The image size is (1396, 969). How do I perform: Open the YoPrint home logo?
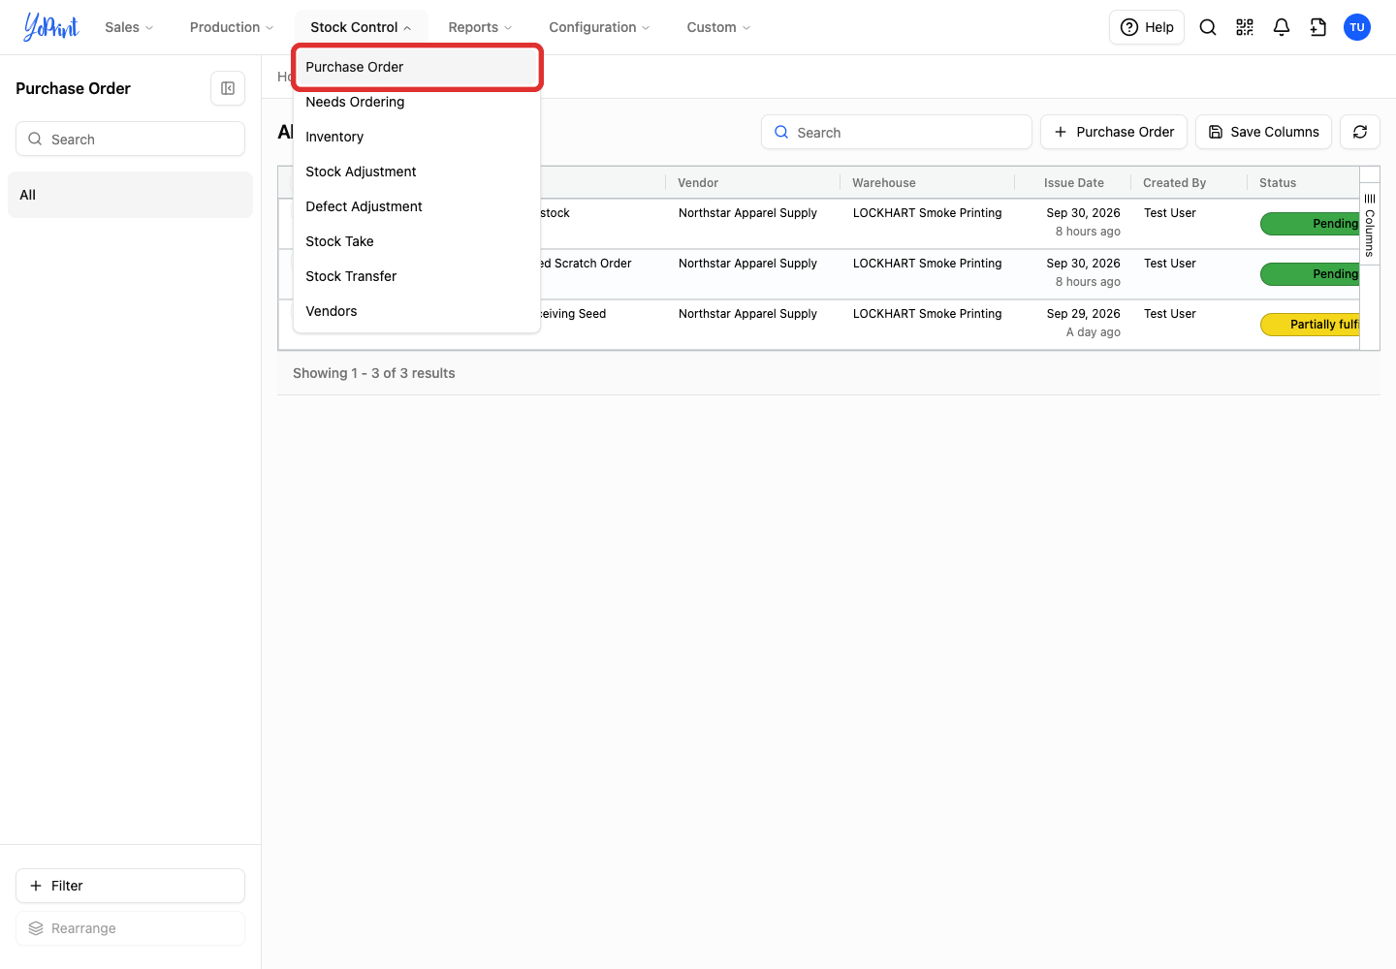(x=51, y=27)
